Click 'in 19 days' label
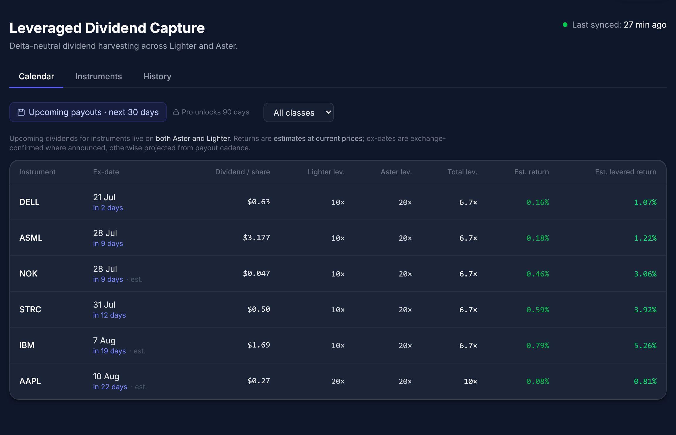The height and width of the screenshot is (435, 676). (x=109, y=351)
